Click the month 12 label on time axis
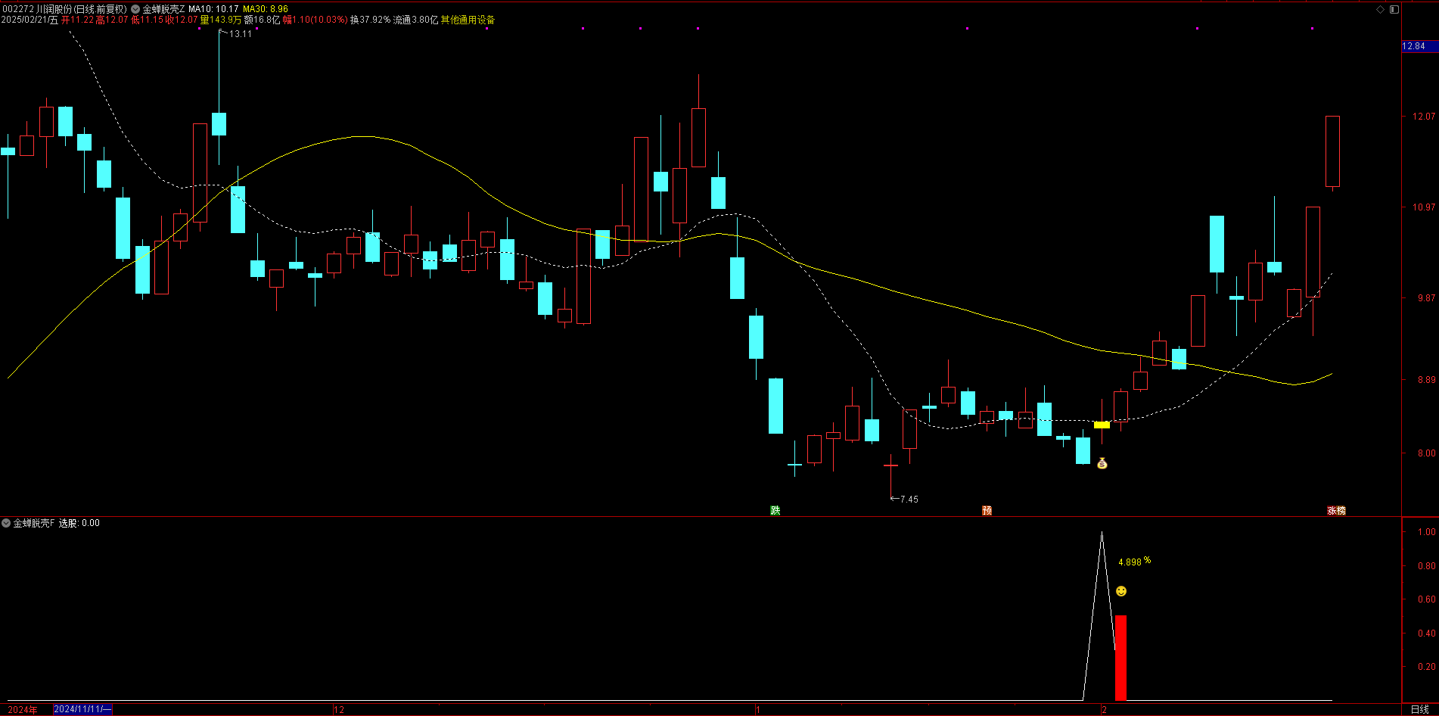The height and width of the screenshot is (716, 1439). tap(339, 709)
